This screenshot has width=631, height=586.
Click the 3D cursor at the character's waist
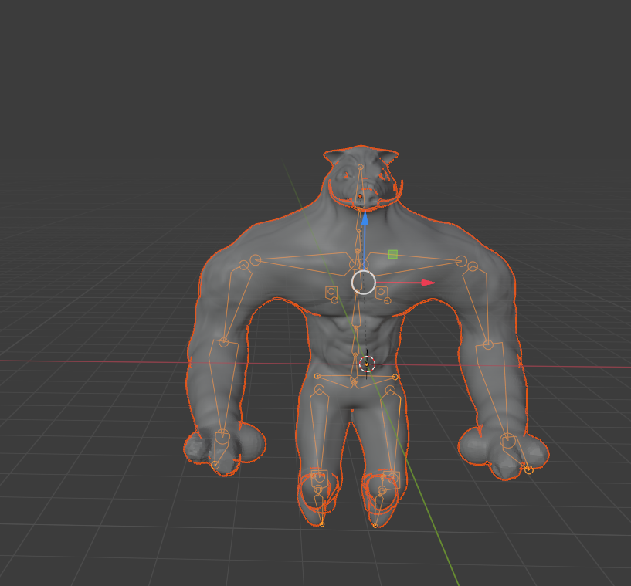[367, 364]
